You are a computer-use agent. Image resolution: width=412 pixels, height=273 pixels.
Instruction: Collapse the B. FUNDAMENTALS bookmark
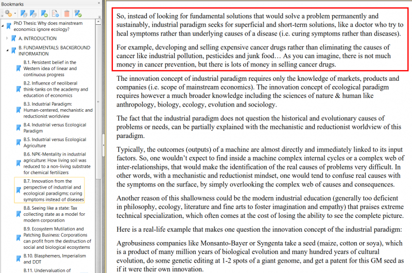coord(7,50)
